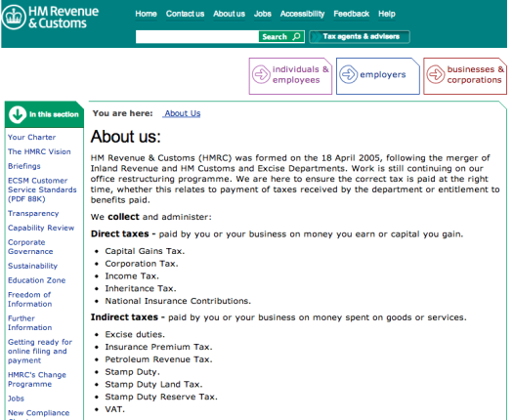Image resolution: width=513 pixels, height=420 pixels.
Task: Click the Income Tax list item
Action: pos(132,276)
